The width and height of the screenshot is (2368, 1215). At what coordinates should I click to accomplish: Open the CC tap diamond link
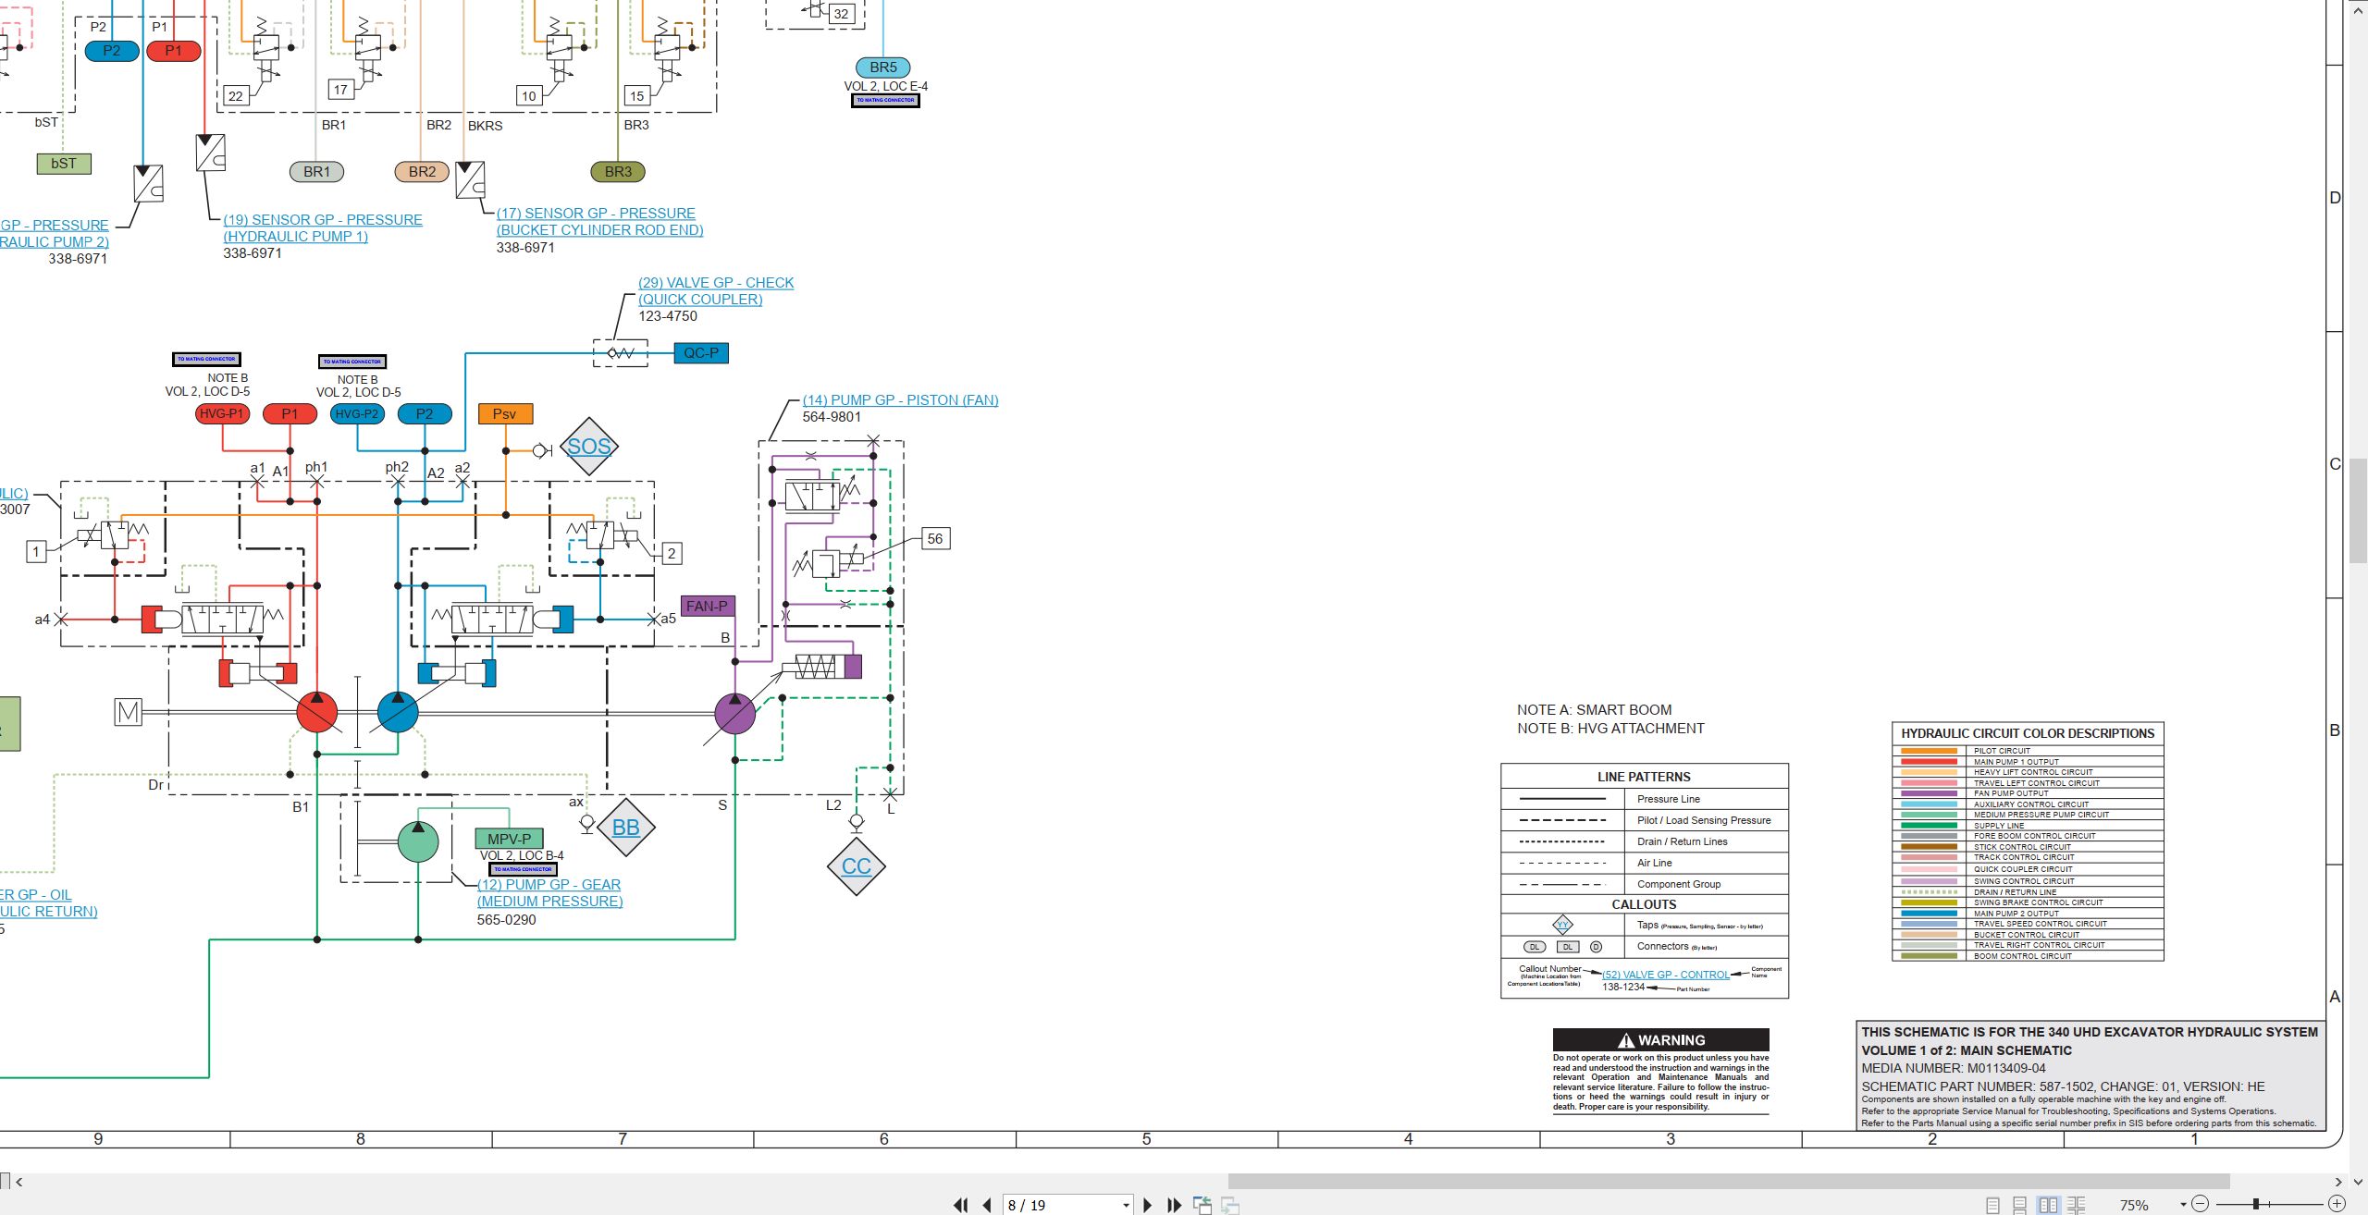856,866
